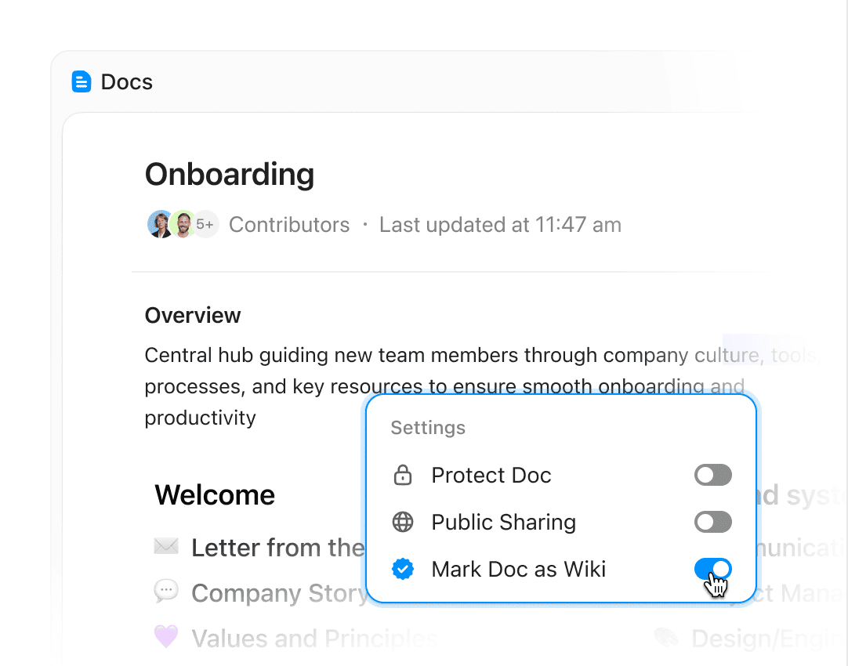Open the Letter from the link

(278, 548)
